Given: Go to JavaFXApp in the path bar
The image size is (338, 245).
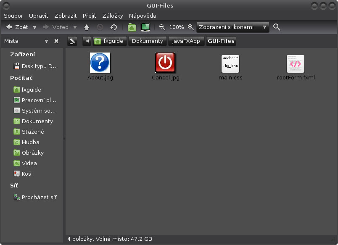Looking at the screenshot, I should click(186, 41).
